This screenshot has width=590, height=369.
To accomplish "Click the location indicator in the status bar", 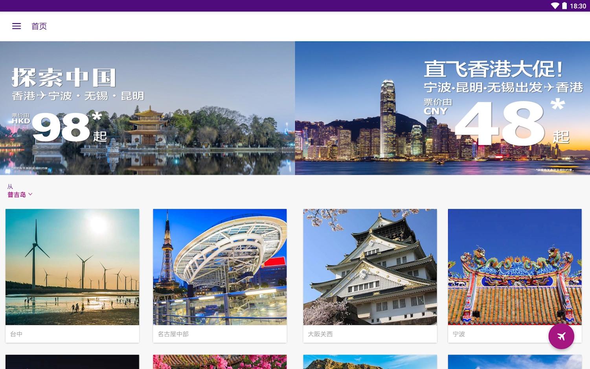I will pos(555,6).
